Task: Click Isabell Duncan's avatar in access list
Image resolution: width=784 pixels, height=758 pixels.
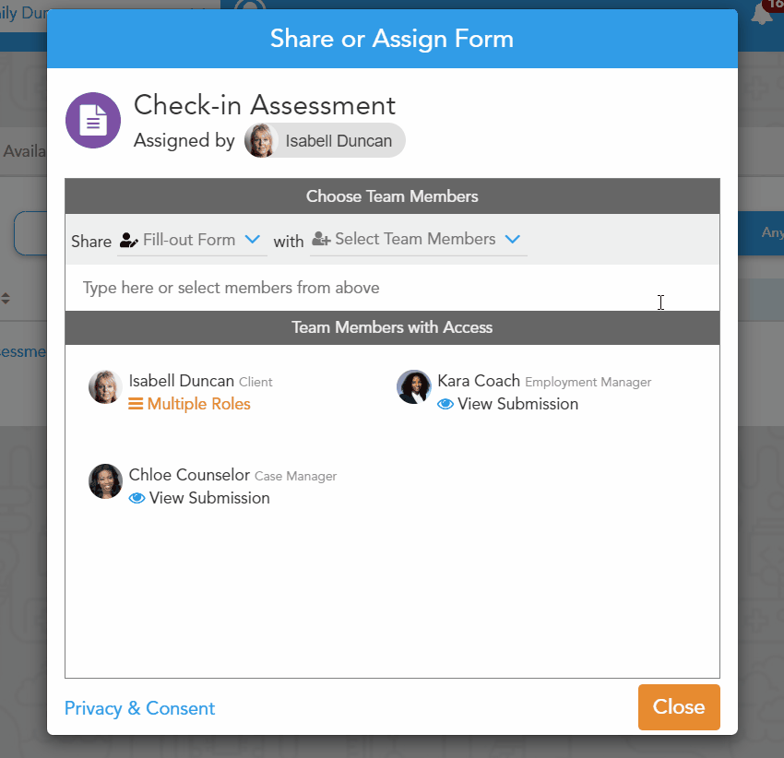Action: pos(105,387)
